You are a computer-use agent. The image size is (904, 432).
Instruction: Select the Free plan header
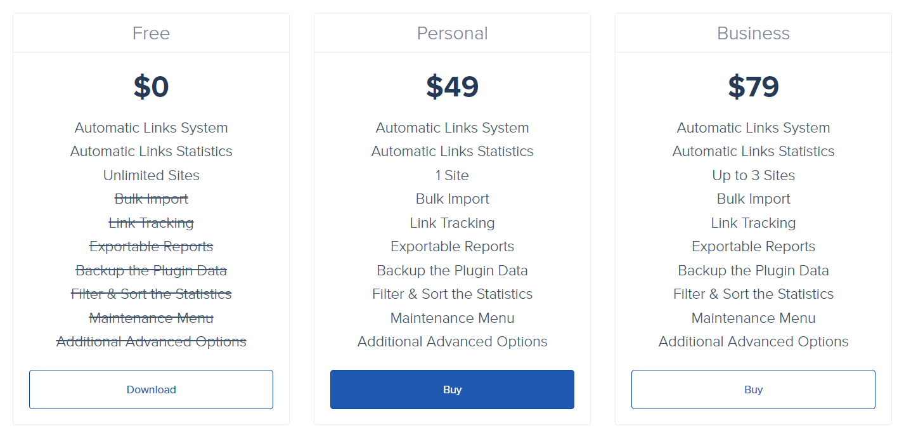click(x=151, y=33)
